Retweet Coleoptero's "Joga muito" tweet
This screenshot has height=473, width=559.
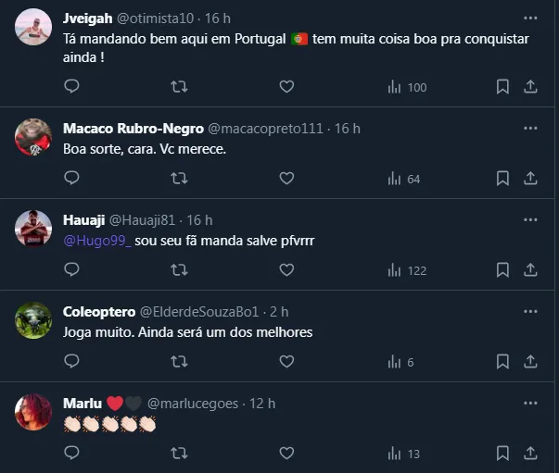(180, 361)
